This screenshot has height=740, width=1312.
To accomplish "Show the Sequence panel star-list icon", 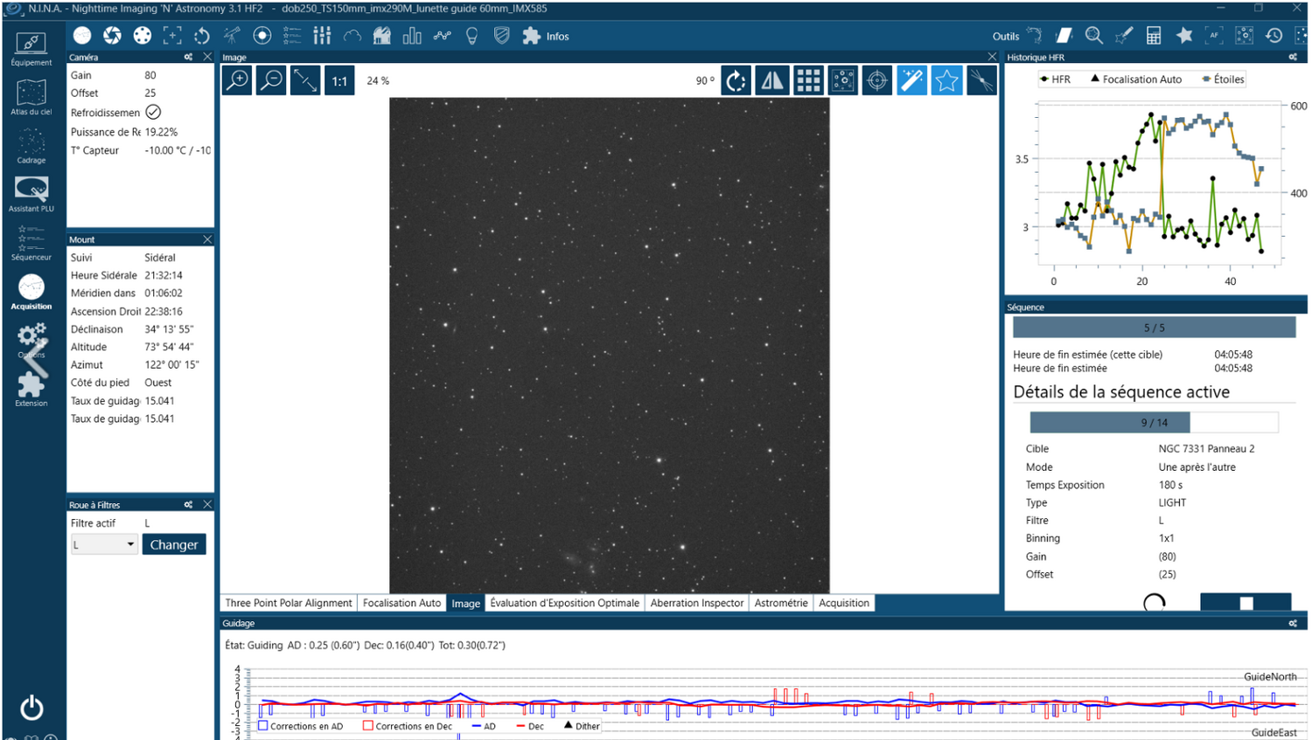I will [292, 36].
